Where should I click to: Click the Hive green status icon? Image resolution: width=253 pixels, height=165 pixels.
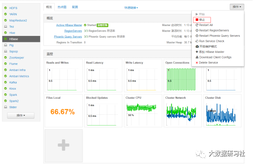pos(6,32)
